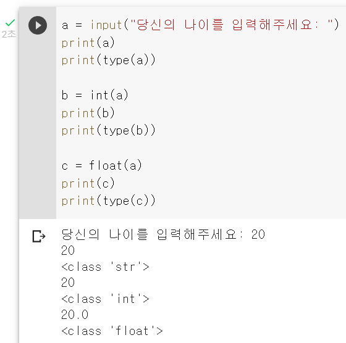This screenshot has height=343, width=346.
Task: Click the print(type(b)) code line
Action: click(109, 130)
